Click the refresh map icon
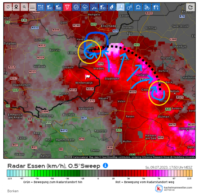 click(x=8, y=7)
